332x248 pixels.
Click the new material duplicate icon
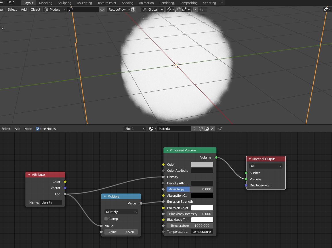(x=207, y=129)
